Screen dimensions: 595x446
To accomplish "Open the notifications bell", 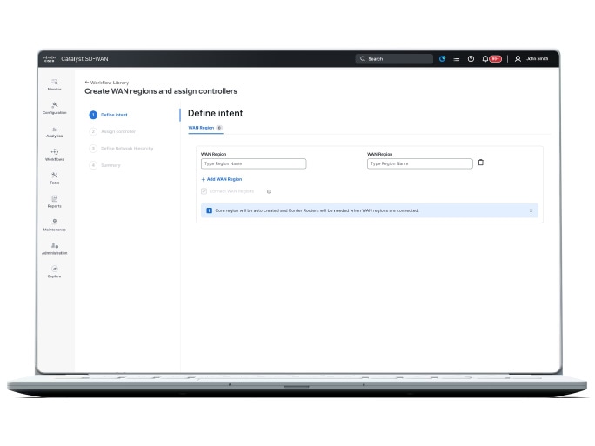I will (x=485, y=59).
